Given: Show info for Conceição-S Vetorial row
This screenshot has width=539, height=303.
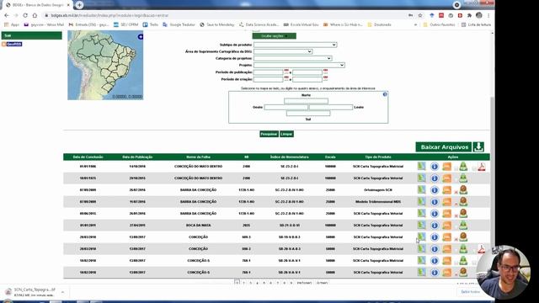Looking at the screenshot, I should pos(435,273).
